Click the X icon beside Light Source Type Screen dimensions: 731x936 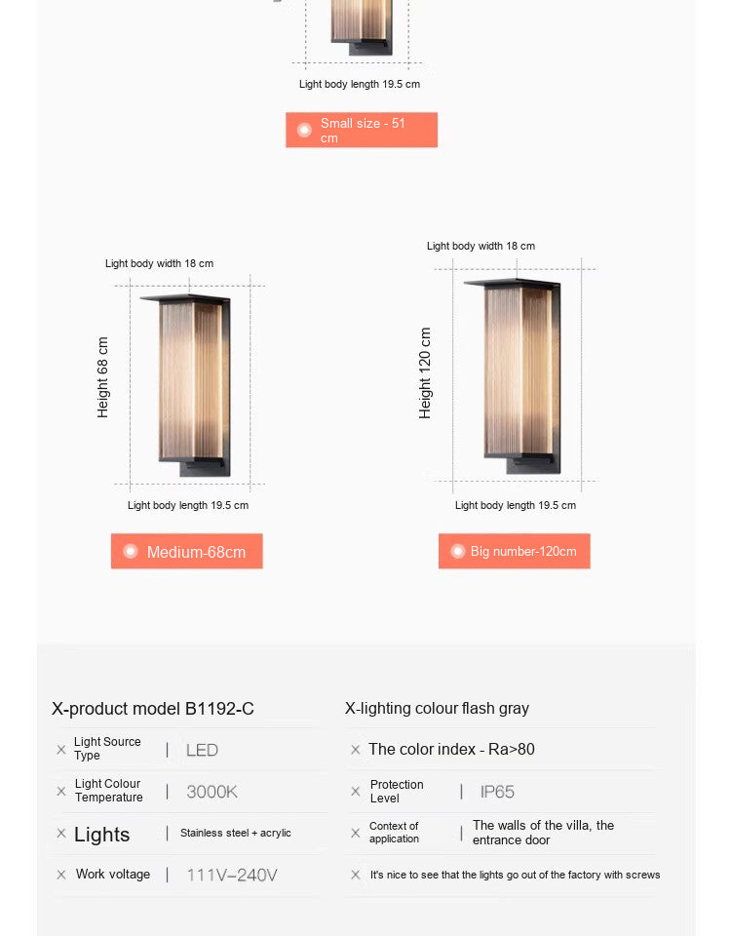pos(60,749)
